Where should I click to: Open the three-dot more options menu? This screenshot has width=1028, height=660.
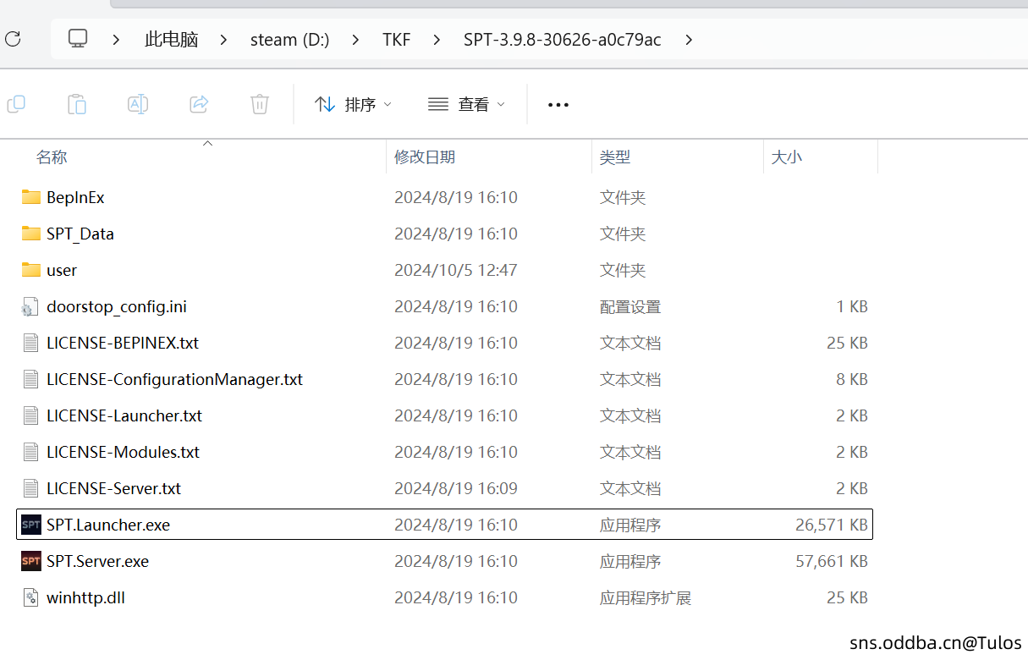pos(558,105)
